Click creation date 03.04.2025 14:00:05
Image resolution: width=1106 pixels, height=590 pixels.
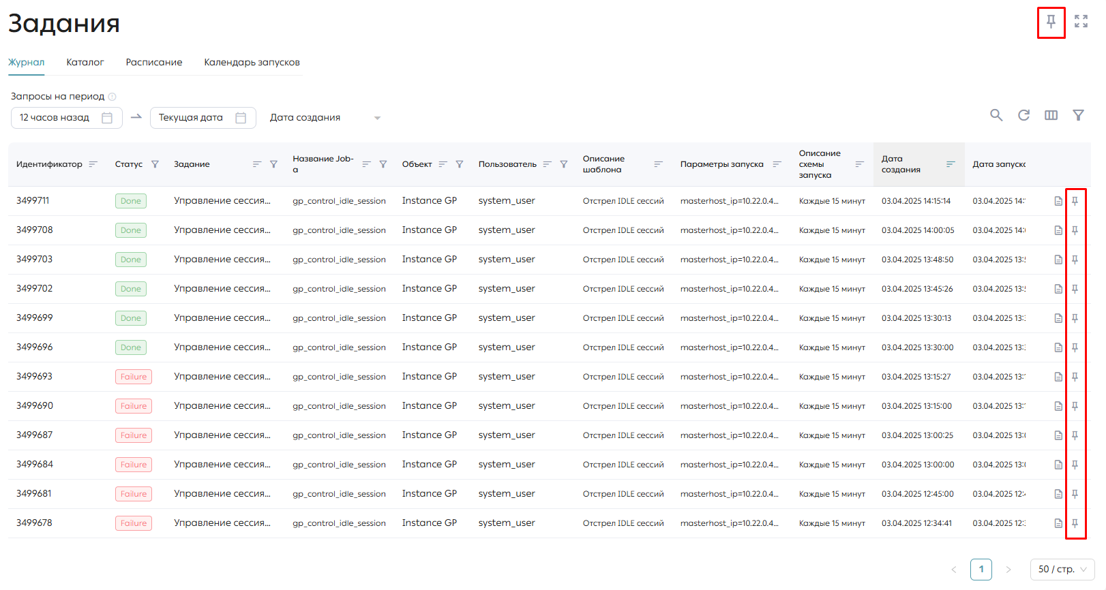[918, 230]
